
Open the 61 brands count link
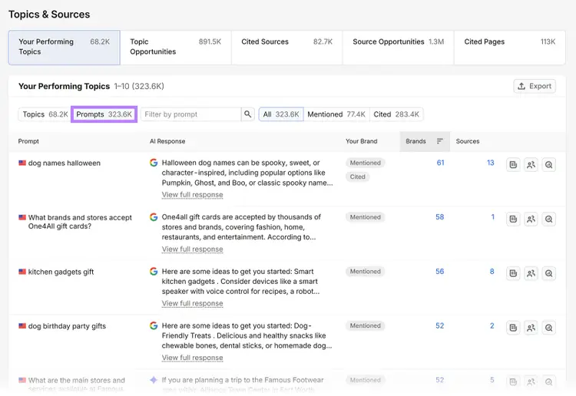coord(441,163)
